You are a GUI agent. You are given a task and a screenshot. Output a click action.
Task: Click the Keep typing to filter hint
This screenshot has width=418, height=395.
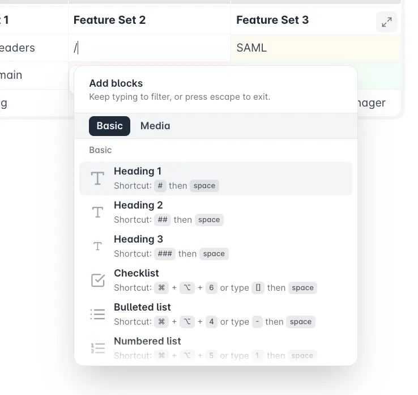(180, 97)
